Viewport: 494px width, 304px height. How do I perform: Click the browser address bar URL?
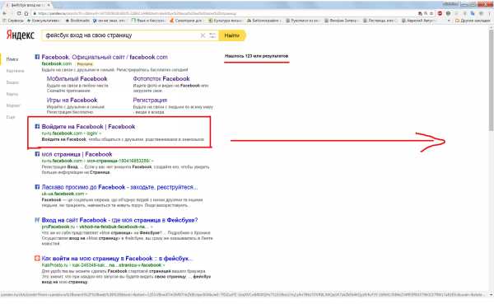pyautogui.click(x=137, y=13)
